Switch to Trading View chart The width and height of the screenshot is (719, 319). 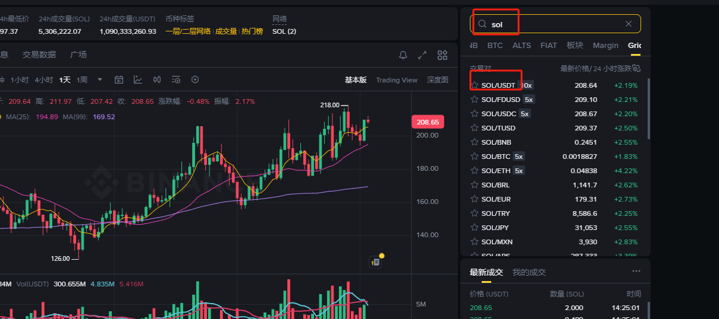tap(397, 80)
